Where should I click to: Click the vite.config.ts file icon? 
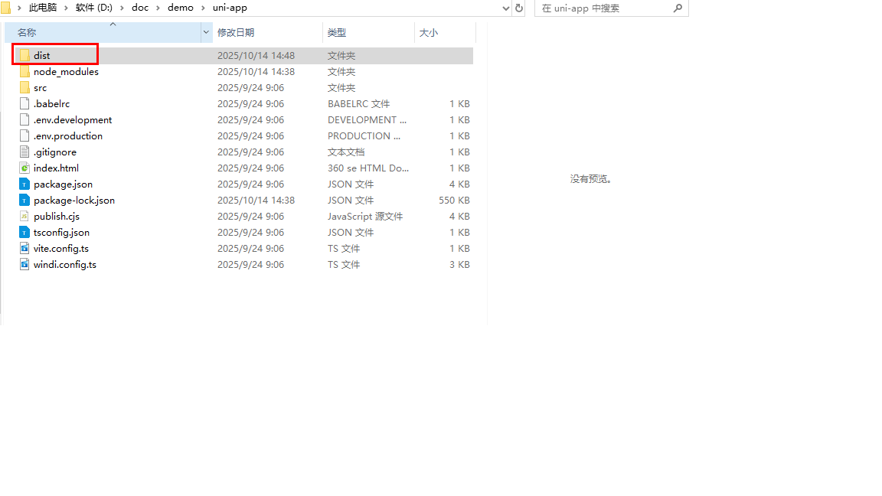tap(24, 248)
